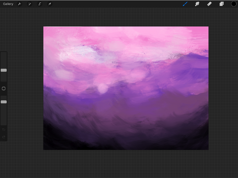Open the Gallery
The height and width of the screenshot is (178, 238).
click(8, 4)
